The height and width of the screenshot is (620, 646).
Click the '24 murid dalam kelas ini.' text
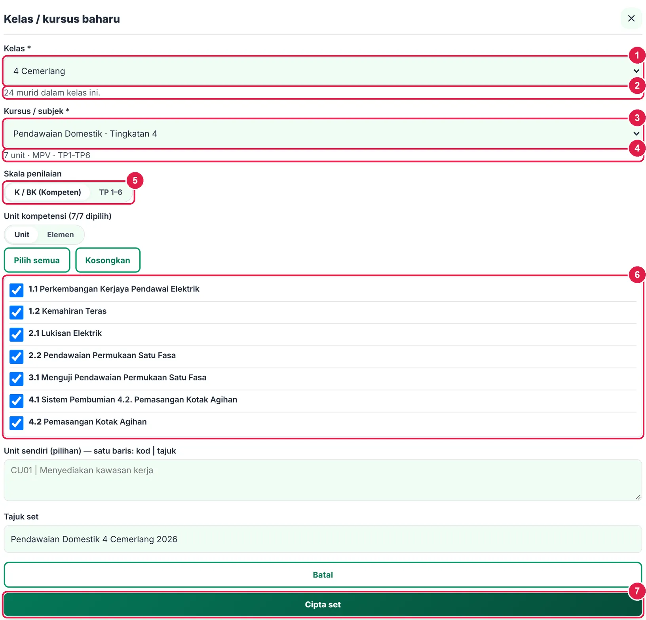52,93
